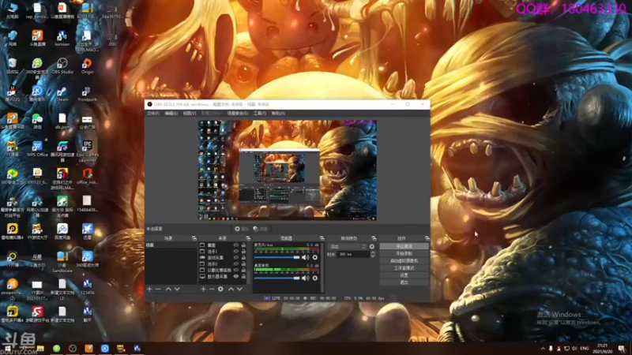Adjust the 桌面音频 volume slider
Image resolution: width=632 pixels, height=355 pixels.
(277, 278)
